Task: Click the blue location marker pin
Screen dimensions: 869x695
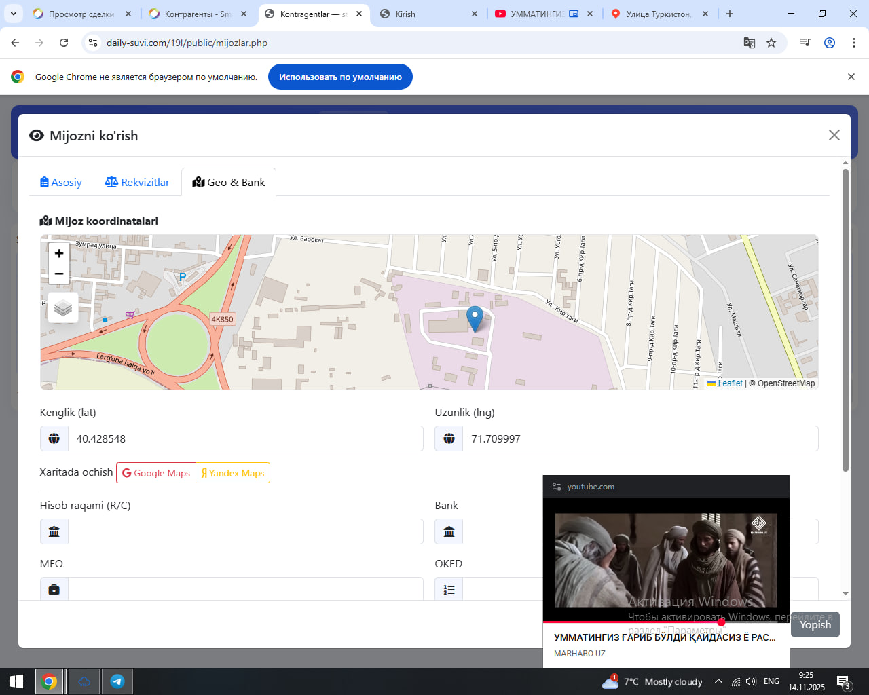Action: 475,318
